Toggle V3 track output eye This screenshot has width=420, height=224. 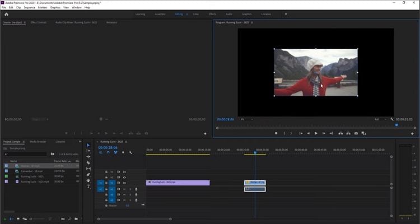click(124, 172)
